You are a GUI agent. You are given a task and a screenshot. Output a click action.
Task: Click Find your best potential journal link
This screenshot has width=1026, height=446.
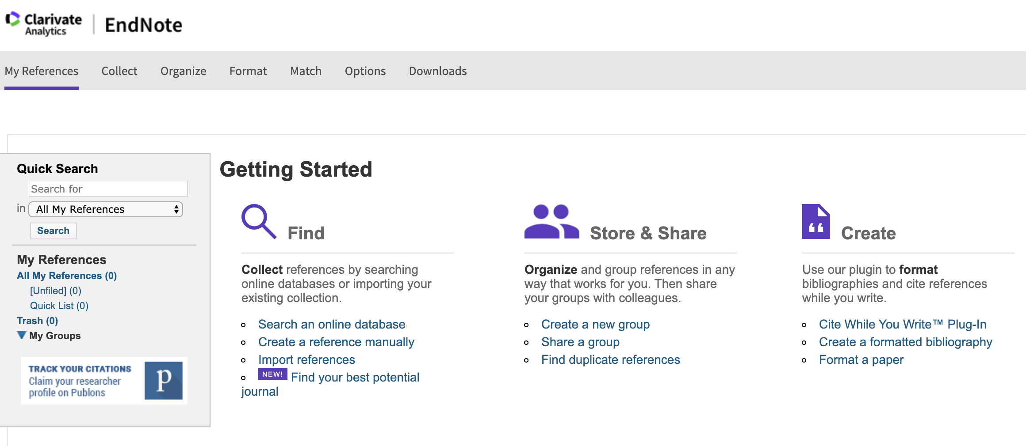[x=355, y=377]
